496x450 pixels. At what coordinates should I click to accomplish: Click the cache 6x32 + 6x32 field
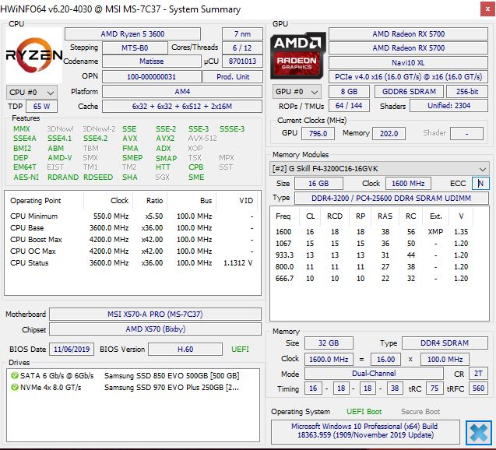(182, 106)
